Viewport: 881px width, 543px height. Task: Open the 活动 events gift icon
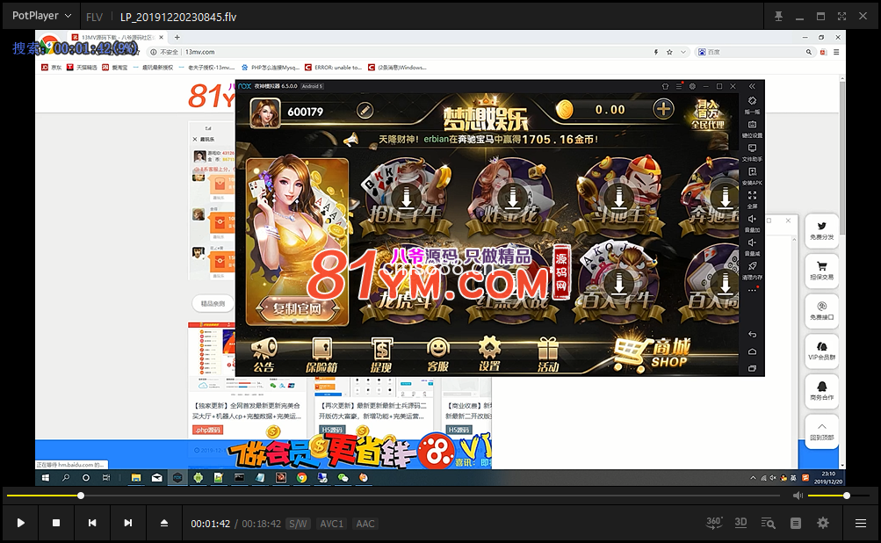pyautogui.click(x=548, y=355)
